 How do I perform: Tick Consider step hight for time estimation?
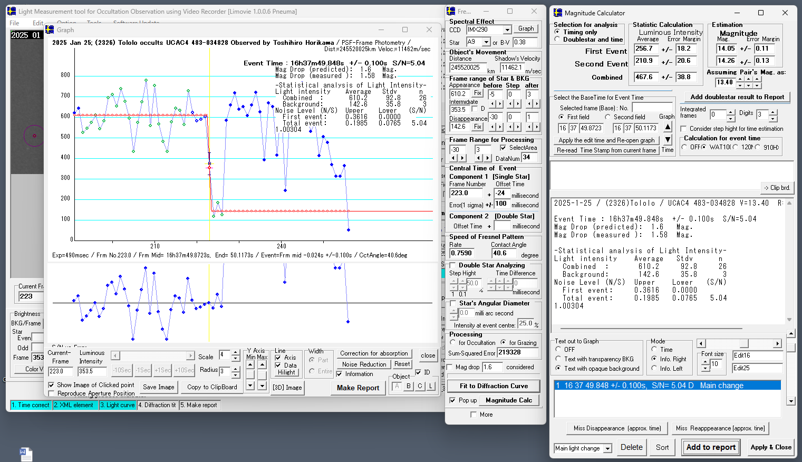pyautogui.click(x=684, y=129)
